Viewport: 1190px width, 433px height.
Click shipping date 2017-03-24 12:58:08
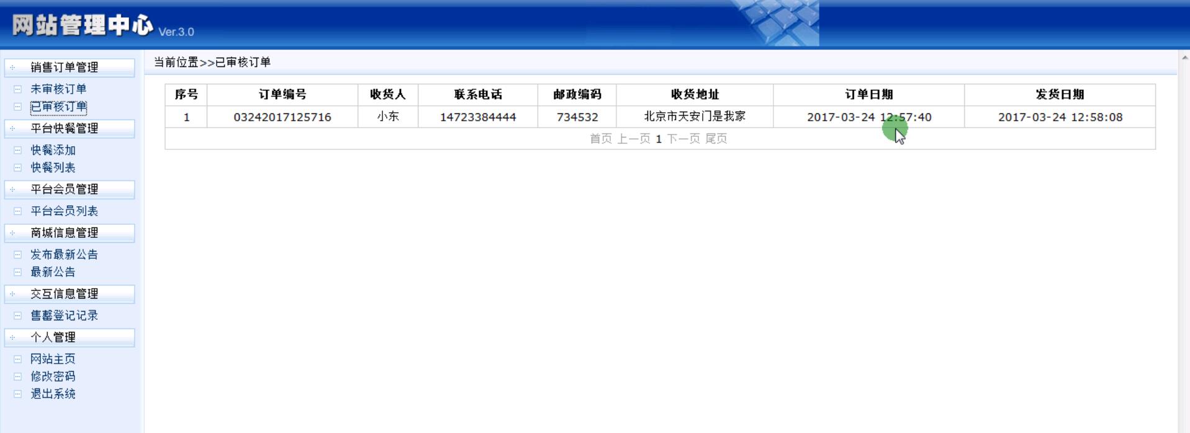1060,117
